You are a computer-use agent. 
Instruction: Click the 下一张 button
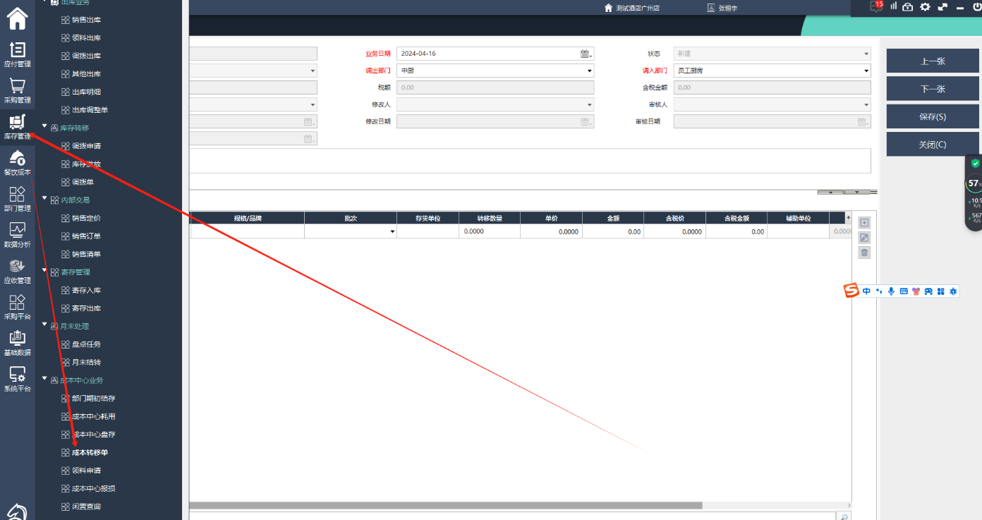(x=932, y=89)
